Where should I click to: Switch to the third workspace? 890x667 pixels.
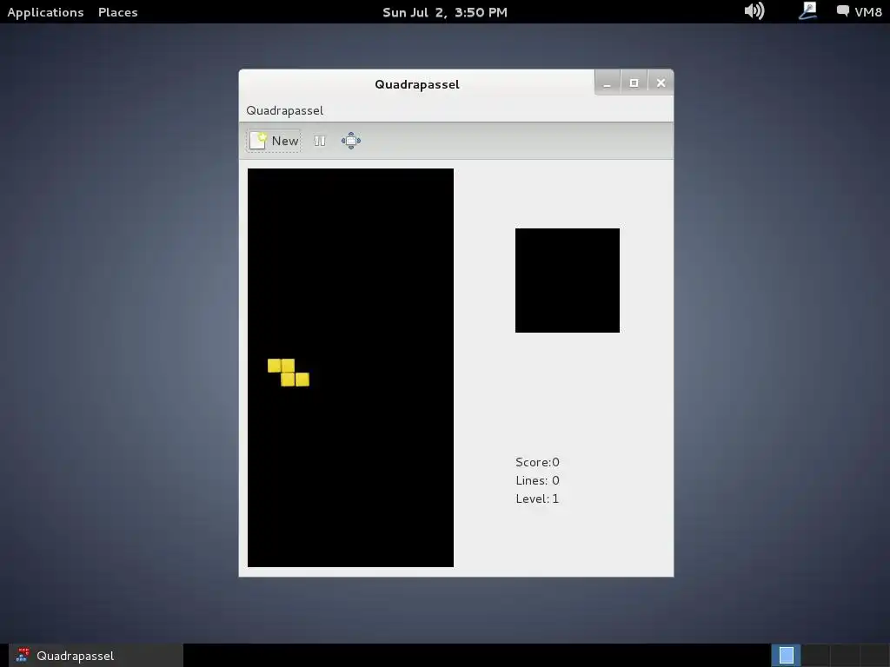(x=845, y=656)
